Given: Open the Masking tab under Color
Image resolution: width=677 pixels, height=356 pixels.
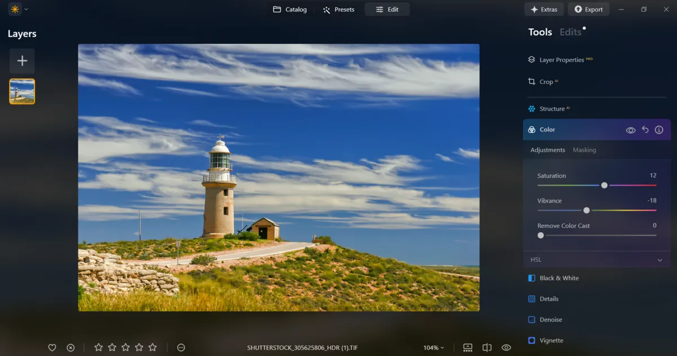Looking at the screenshot, I should pyautogui.click(x=584, y=150).
